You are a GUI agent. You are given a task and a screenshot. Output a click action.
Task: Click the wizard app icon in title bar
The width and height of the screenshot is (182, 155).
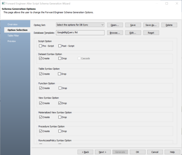coord(3,3)
